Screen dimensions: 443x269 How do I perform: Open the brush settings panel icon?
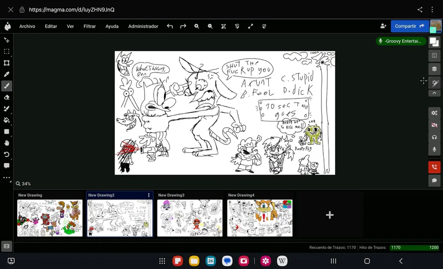pos(435,83)
